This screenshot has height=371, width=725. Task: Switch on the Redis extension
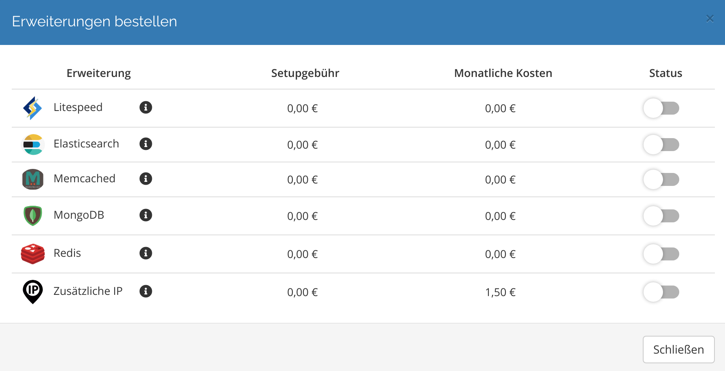click(x=661, y=254)
